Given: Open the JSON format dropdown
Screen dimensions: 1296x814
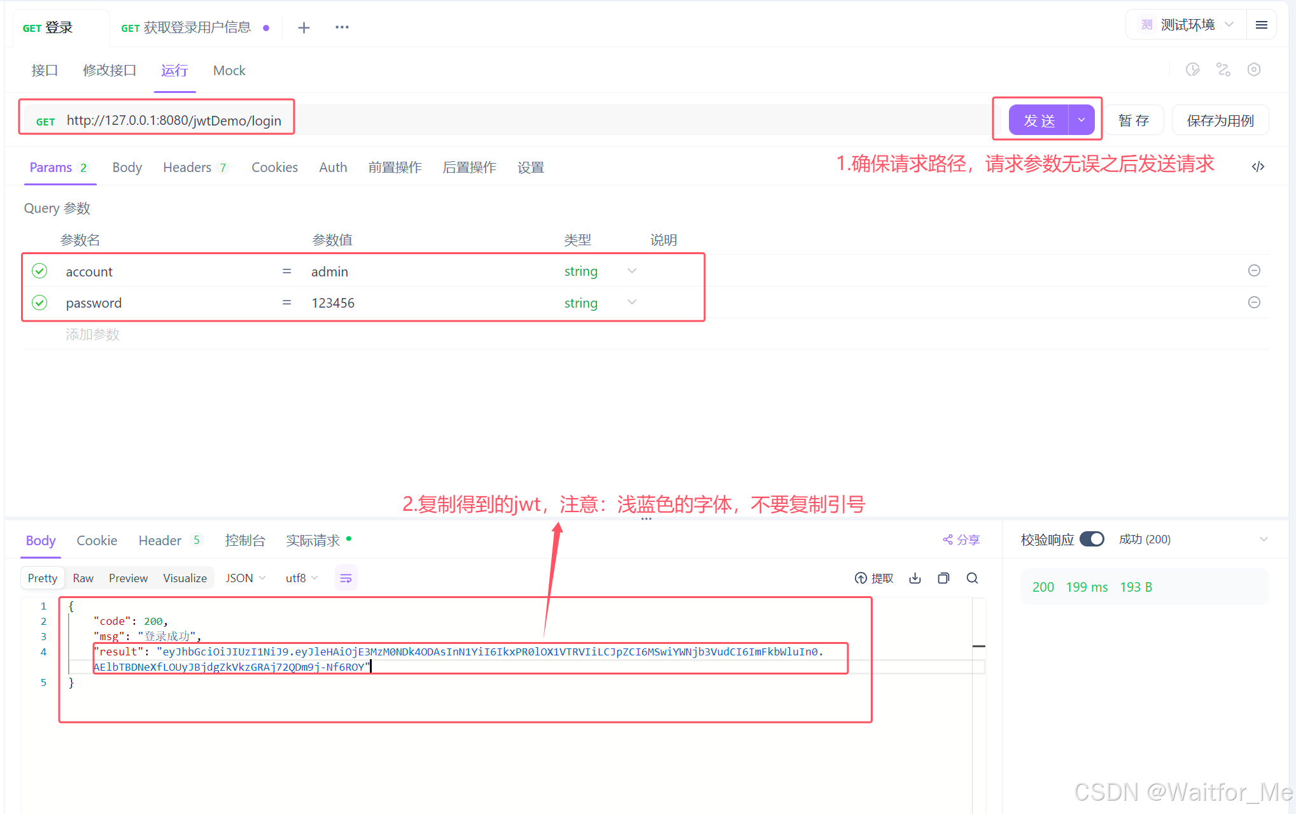Looking at the screenshot, I should point(246,578).
